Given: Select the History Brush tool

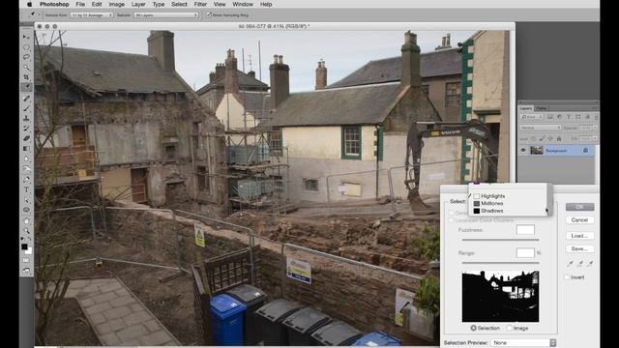Looking at the screenshot, I should [x=26, y=129].
